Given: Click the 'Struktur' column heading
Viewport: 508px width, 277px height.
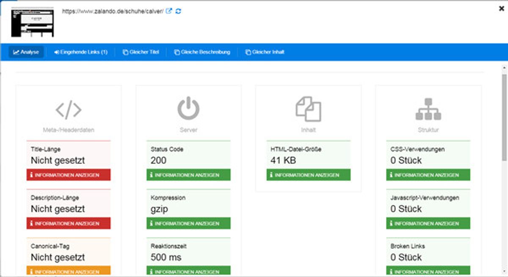Looking at the screenshot, I should 428,130.
